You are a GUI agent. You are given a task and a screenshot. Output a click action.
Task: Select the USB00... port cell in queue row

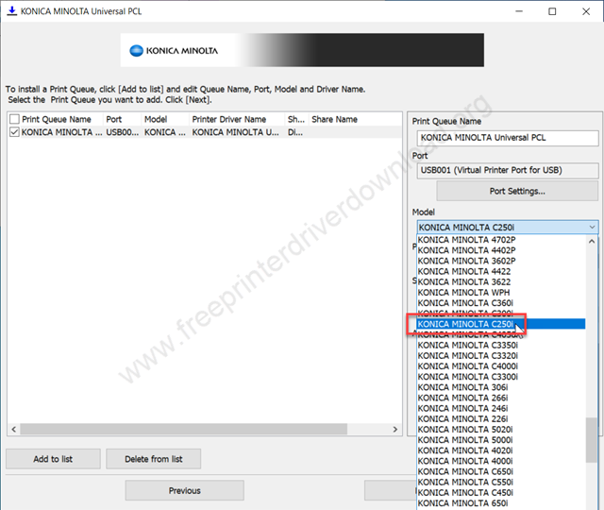click(x=122, y=132)
